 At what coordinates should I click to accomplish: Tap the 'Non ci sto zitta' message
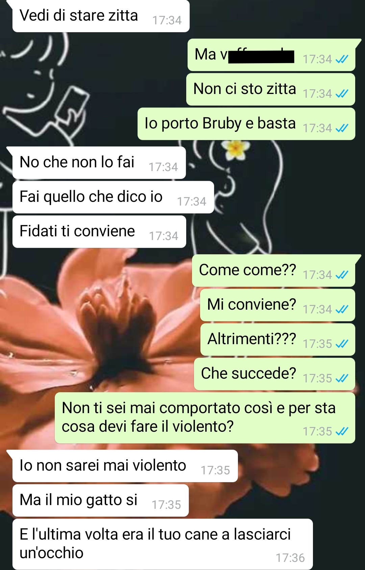click(x=270, y=89)
